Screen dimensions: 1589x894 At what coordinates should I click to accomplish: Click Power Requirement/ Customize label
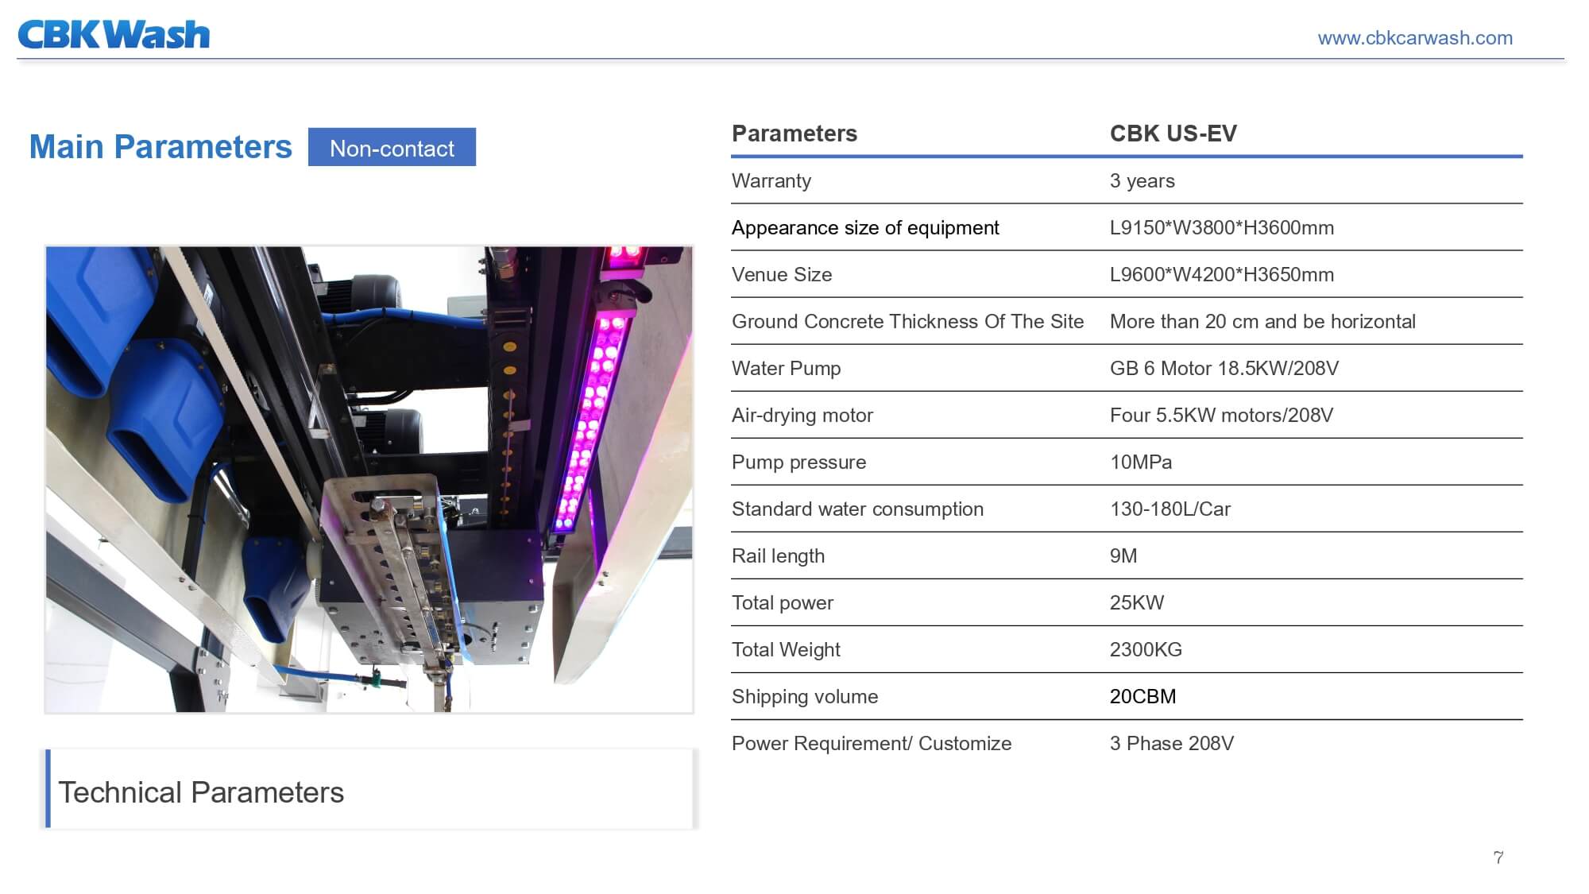(x=872, y=744)
